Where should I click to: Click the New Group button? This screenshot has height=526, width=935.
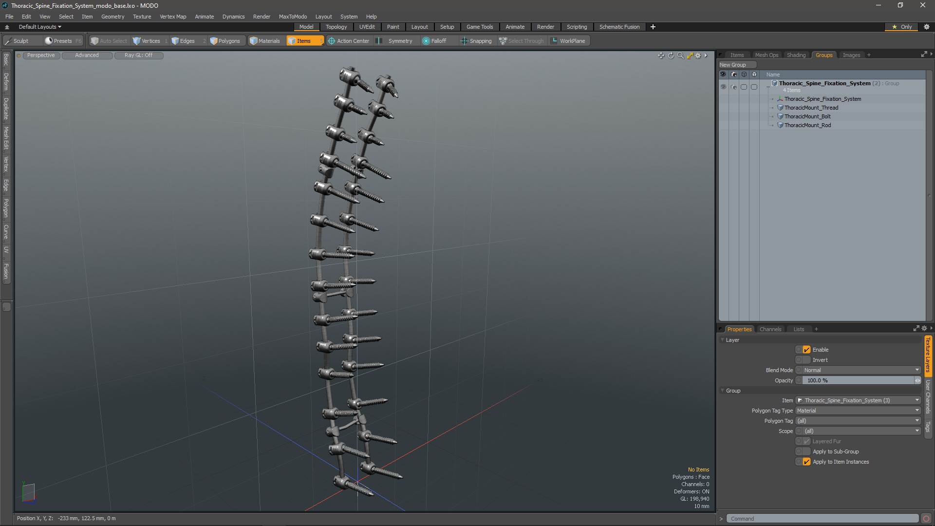click(737, 65)
